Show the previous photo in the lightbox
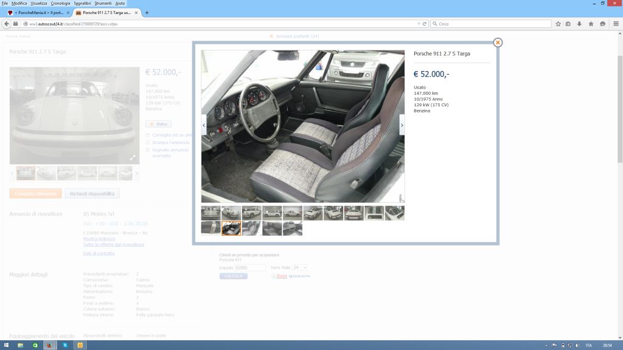Image resolution: width=623 pixels, height=350 pixels. 204,125
